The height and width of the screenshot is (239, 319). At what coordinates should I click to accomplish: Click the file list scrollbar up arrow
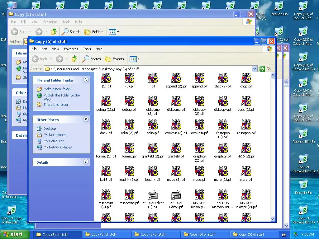pyautogui.click(x=273, y=75)
